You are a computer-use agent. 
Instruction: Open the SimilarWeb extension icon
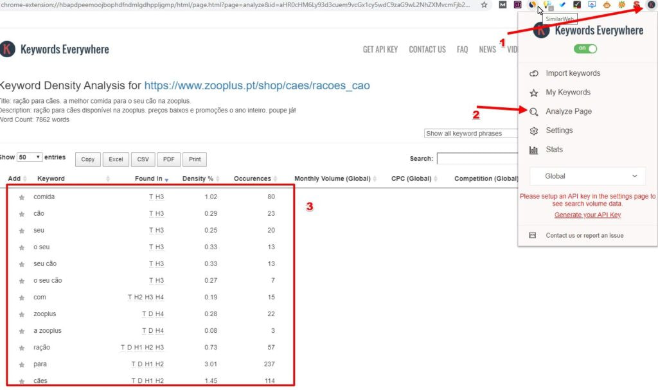click(x=532, y=5)
